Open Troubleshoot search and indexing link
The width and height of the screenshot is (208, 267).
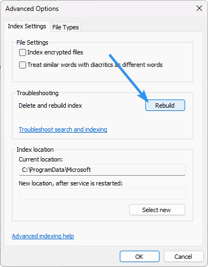pos(63,129)
